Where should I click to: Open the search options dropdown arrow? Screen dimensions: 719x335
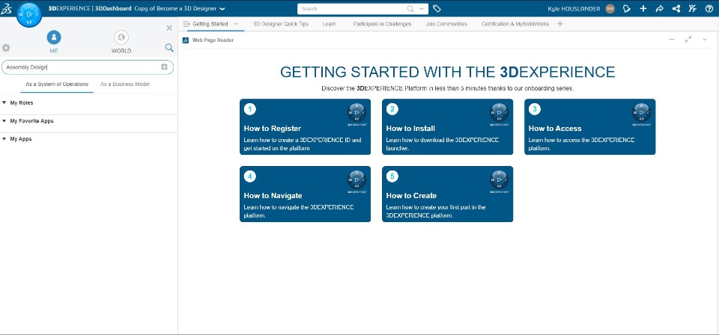(422, 9)
